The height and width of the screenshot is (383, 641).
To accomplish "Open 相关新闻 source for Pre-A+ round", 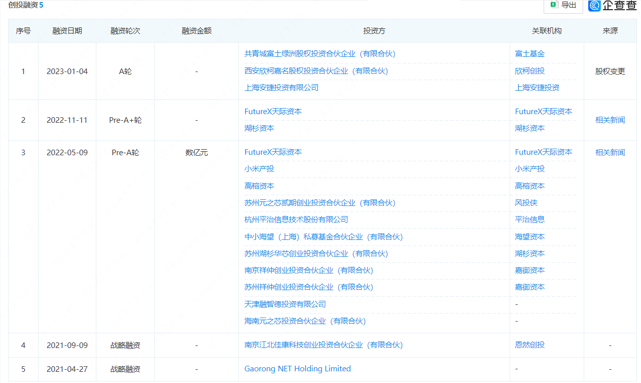I will 610,120.
